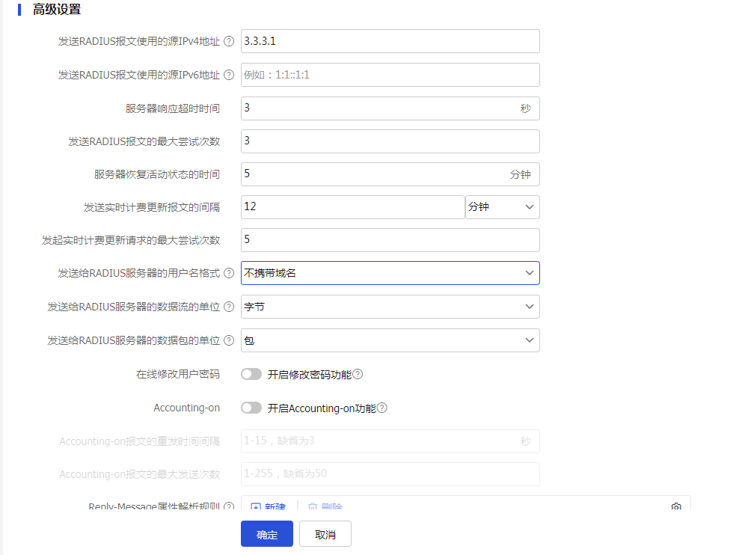This screenshot has width=751, height=555.
Task: Open help tip for username format label
Action: 229,274
